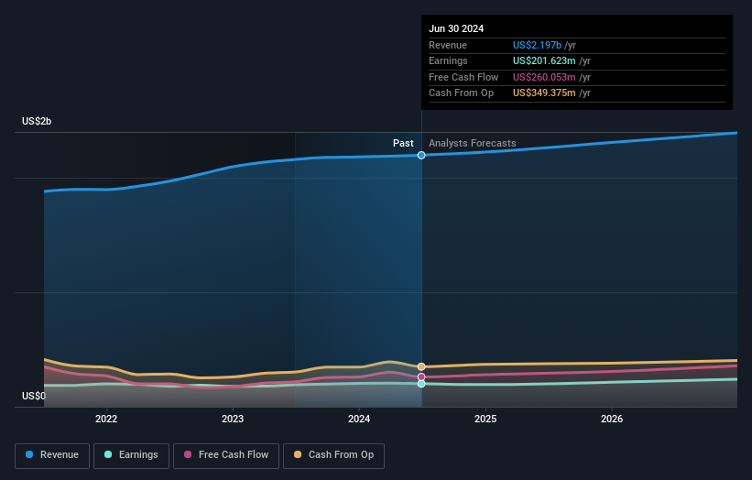
Task: Click the Past label on chart
Action: click(x=403, y=144)
